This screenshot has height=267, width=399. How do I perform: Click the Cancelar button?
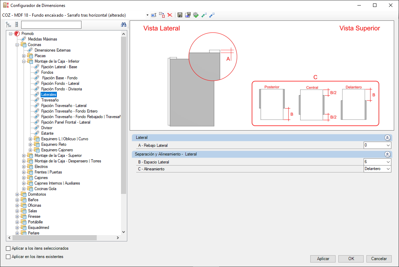point(379,259)
